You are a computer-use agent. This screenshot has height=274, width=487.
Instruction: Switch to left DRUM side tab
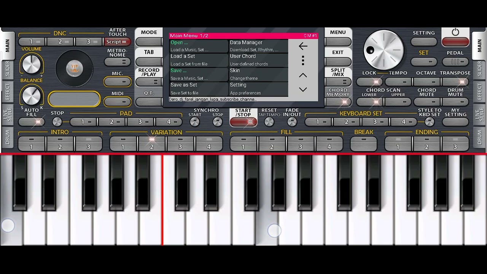[x=7, y=137]
